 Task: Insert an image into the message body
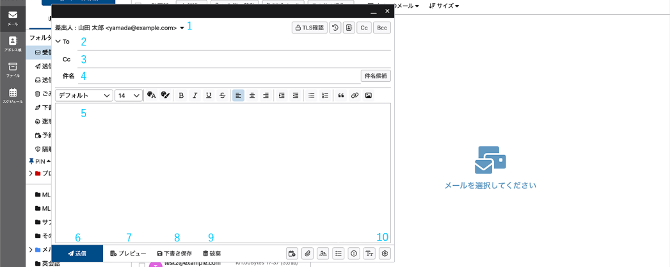(369, 95)
